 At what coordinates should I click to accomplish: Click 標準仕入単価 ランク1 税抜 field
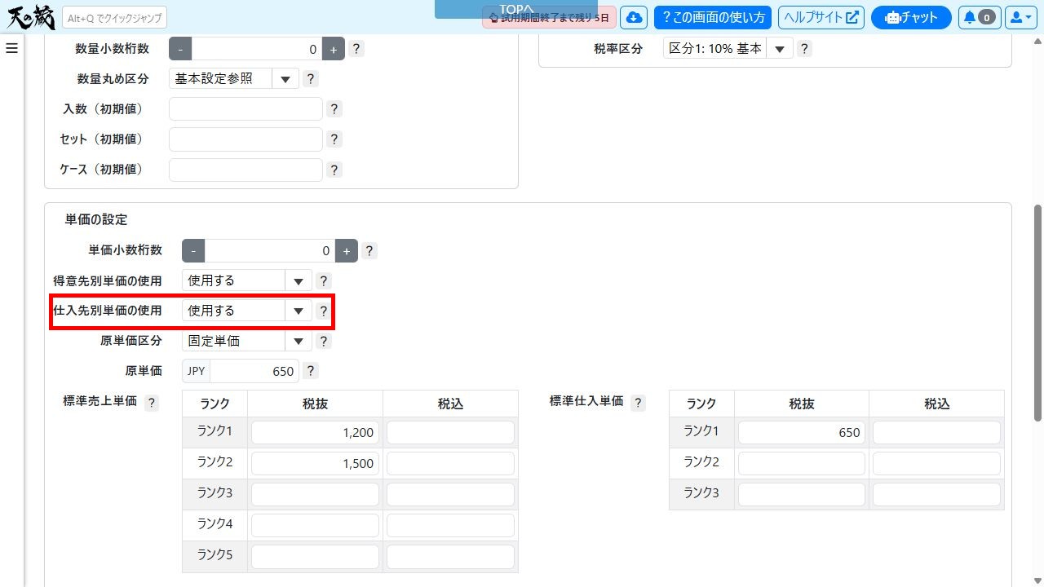pyautogui.click(x=802, y=433)
